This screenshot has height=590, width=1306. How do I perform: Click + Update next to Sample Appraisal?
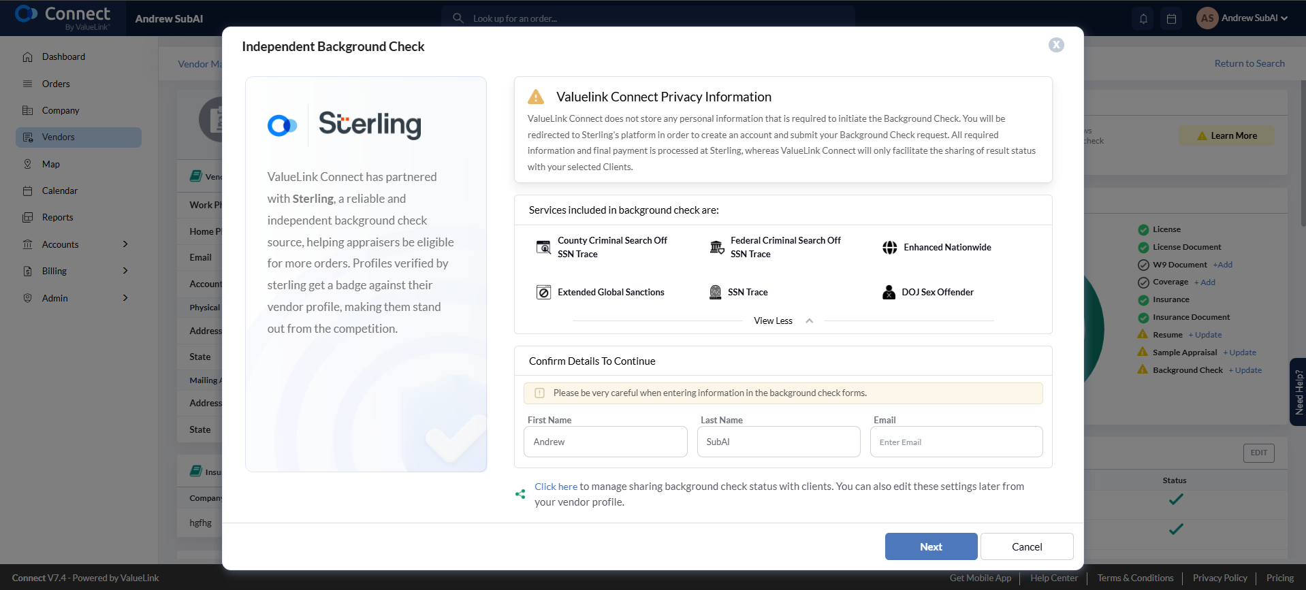click(x=1240, y=353)
